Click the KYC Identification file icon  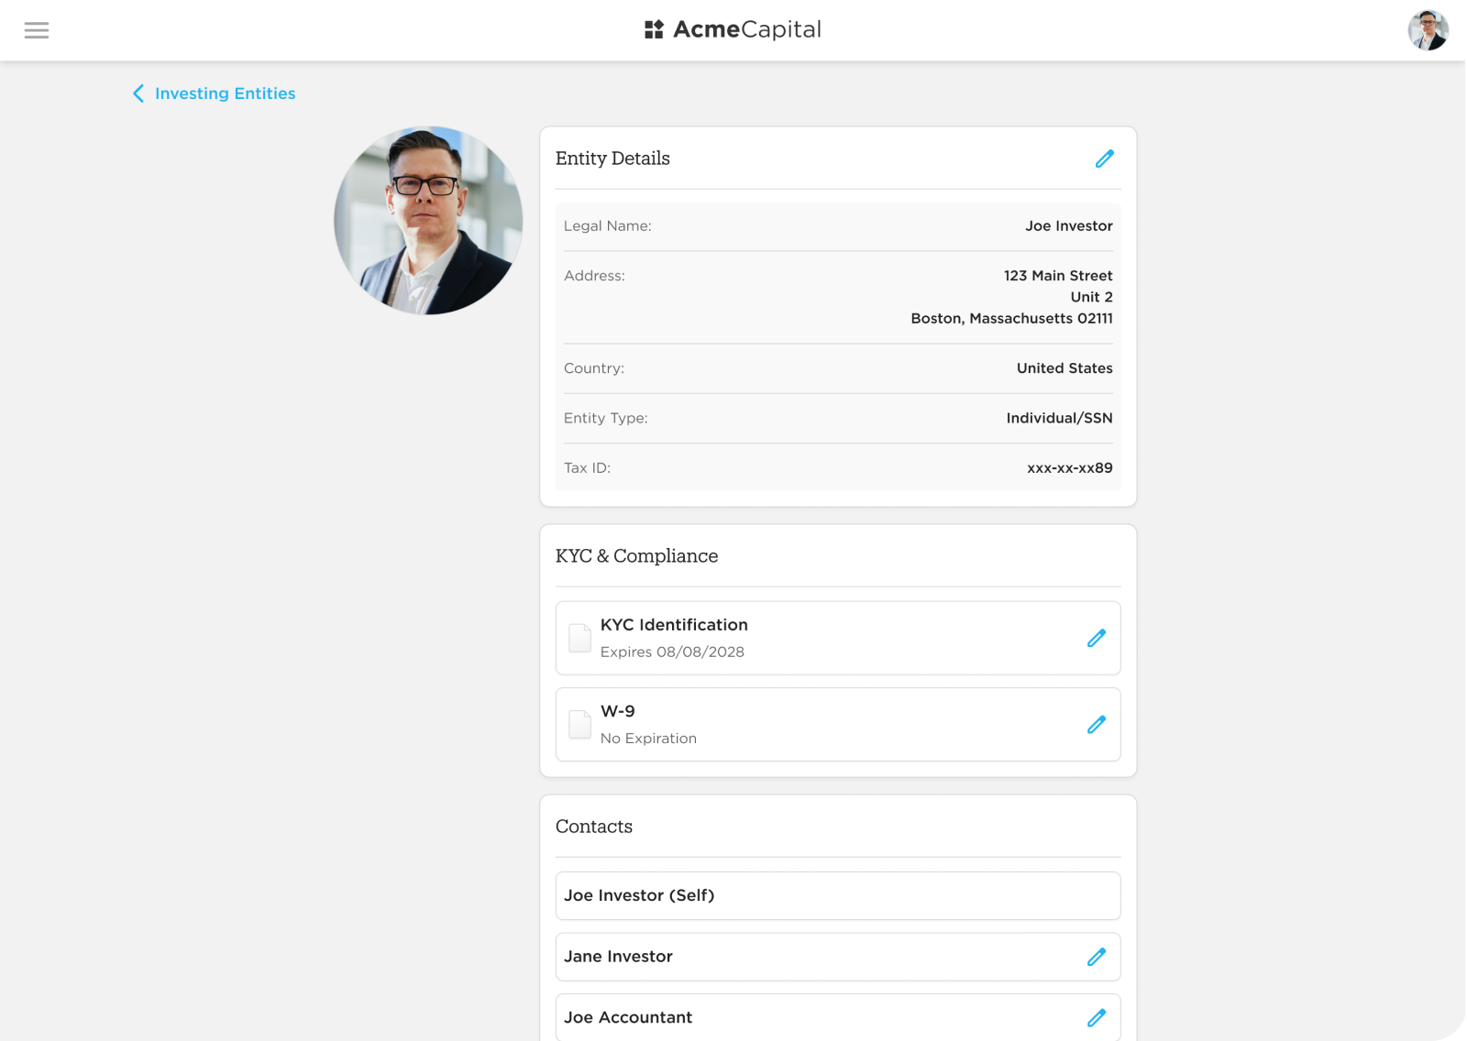point(579,638)
